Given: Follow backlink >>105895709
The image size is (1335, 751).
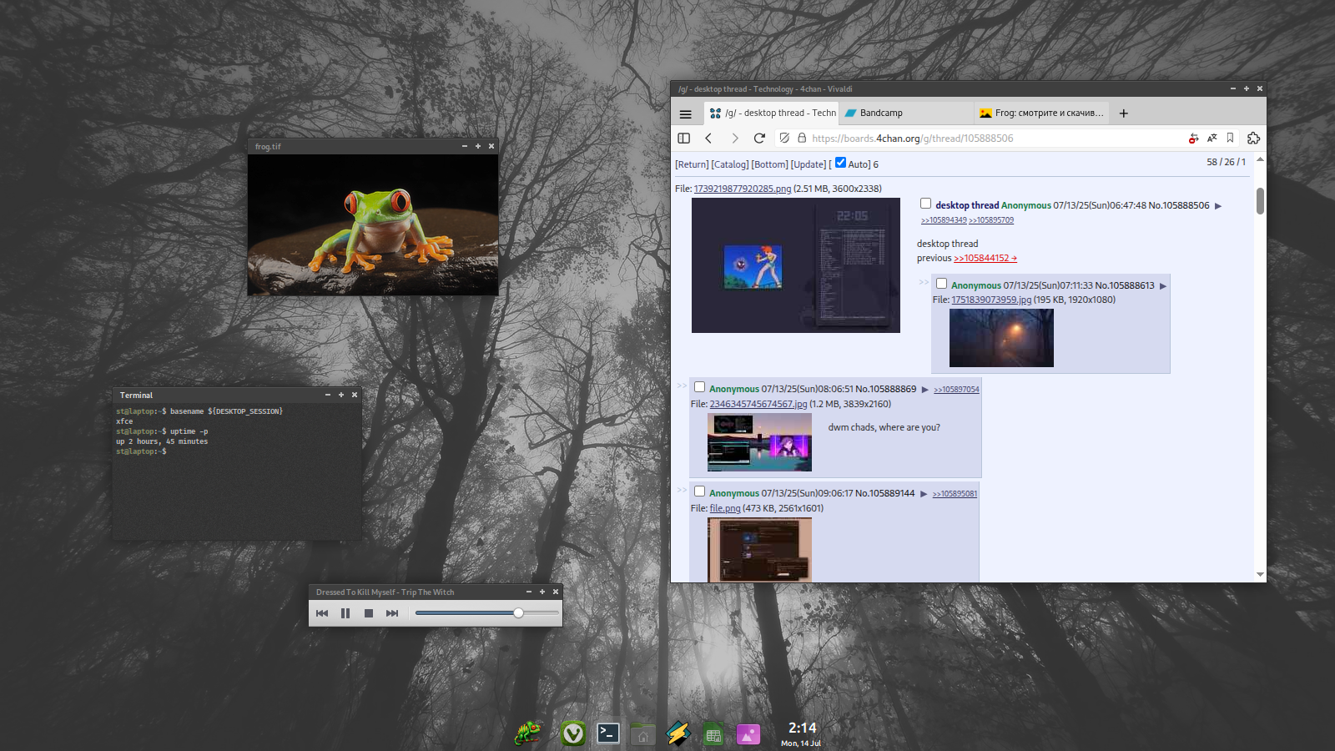Looking at the screenshot, I should coord(991,220).
